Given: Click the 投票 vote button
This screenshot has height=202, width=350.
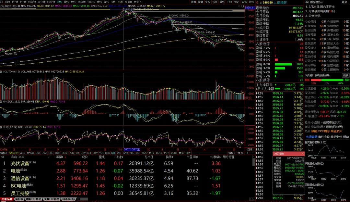Looking at the screenshot, I should [x=346, y=75].
